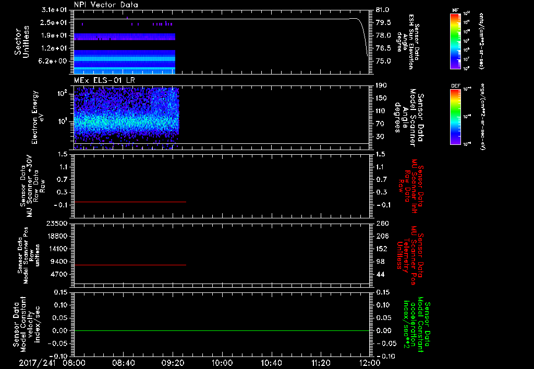Click the red MU Scanner Inh axis title
This screenshot has width=534, height=369.
tap(412, 186)
